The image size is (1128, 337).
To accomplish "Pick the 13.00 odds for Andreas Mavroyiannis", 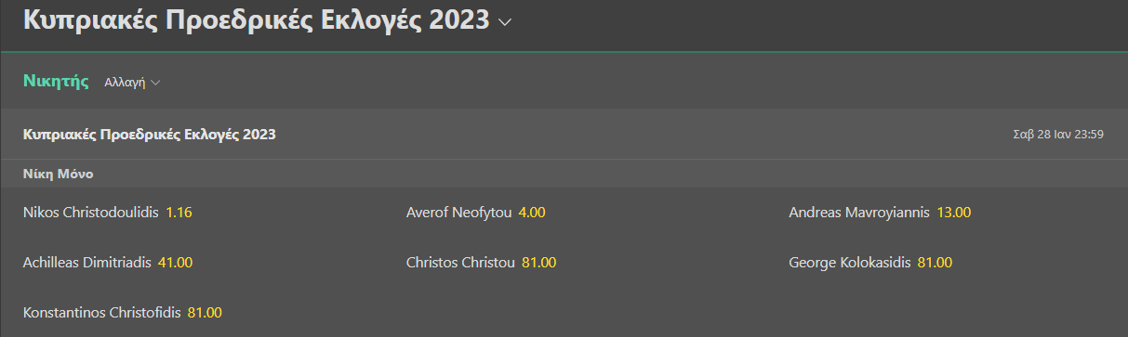I will 954,213.
